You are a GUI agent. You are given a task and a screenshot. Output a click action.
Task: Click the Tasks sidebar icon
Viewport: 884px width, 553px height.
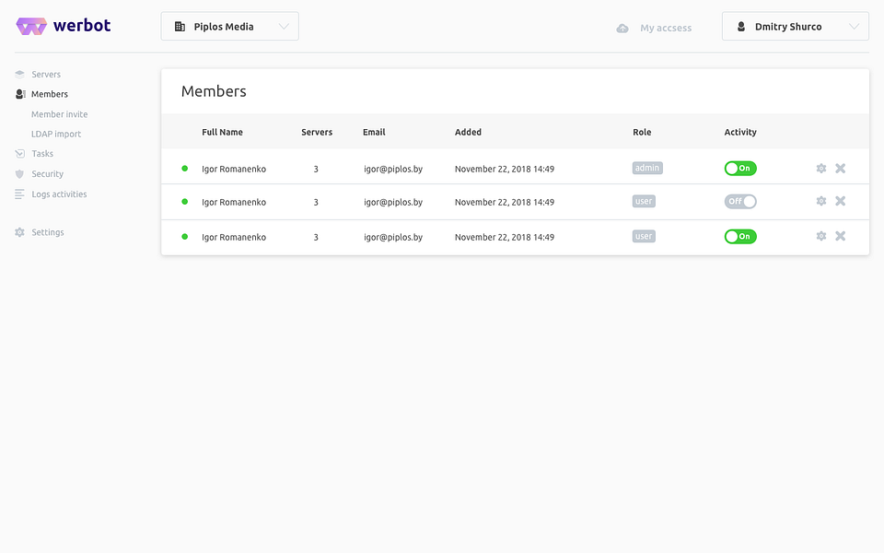coord(19,154)
